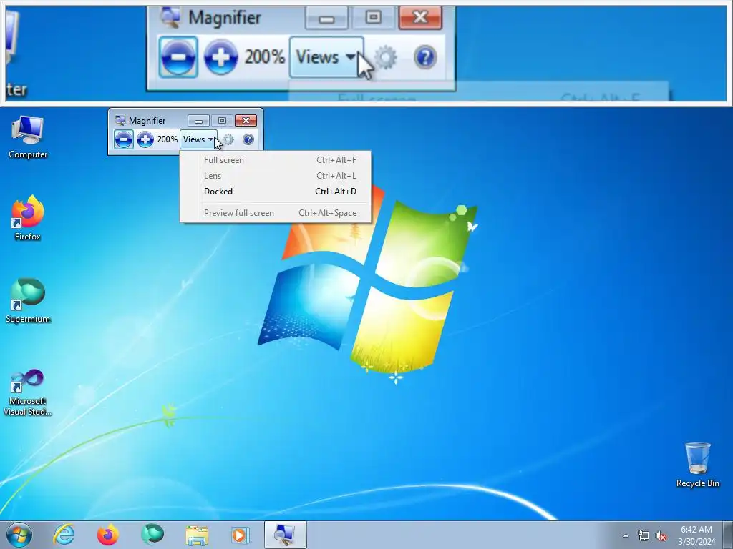Launch Internet Explorer from taskbar
Screen dimensions: 733x549
(x=64, y=535)
